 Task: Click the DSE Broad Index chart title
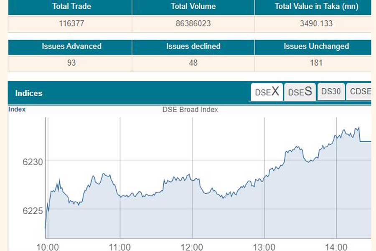click(190, 110)
